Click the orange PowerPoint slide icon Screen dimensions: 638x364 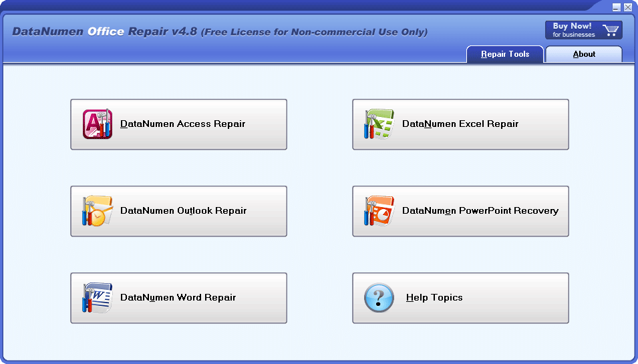click(x=379, y=211)
